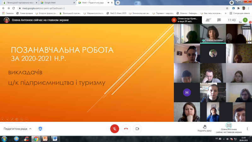252x142 pixels.
Task: Open the blue shield host controls icon
Action: [40, 129]
